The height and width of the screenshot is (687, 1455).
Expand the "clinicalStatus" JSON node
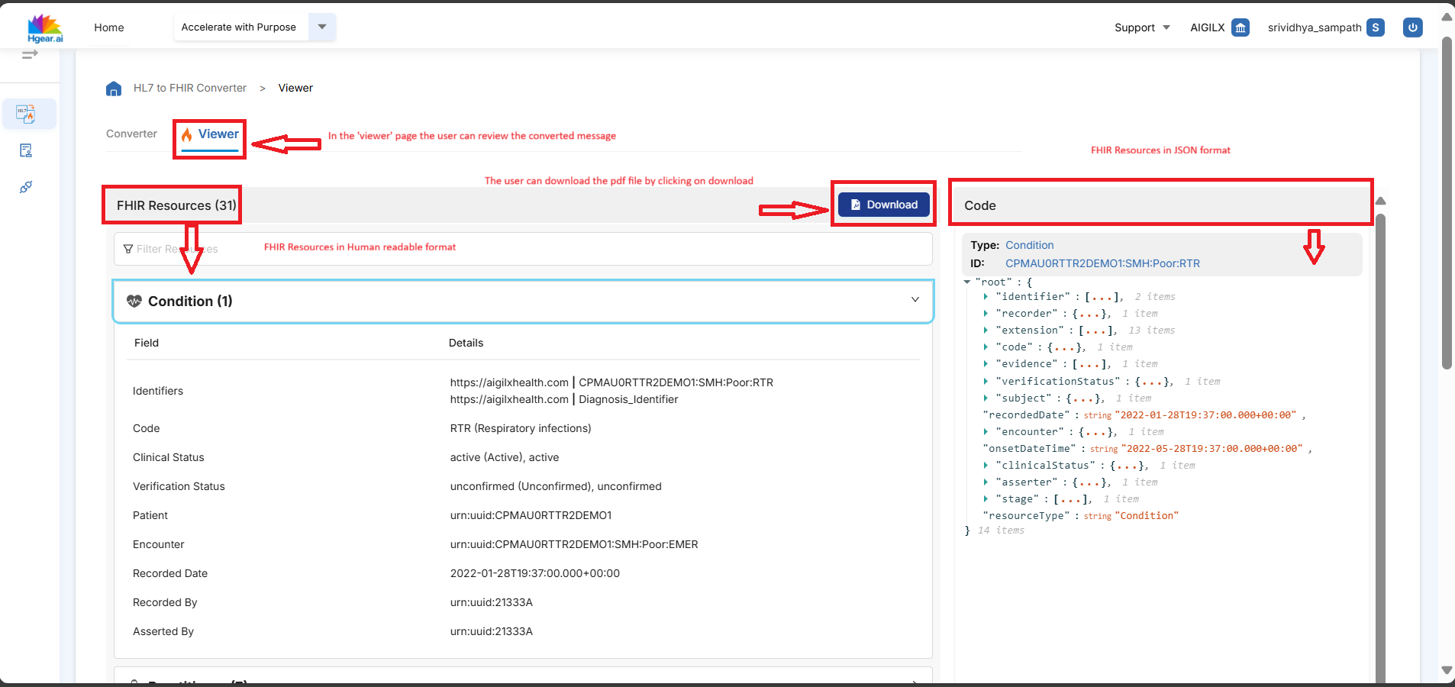point(986,466)
